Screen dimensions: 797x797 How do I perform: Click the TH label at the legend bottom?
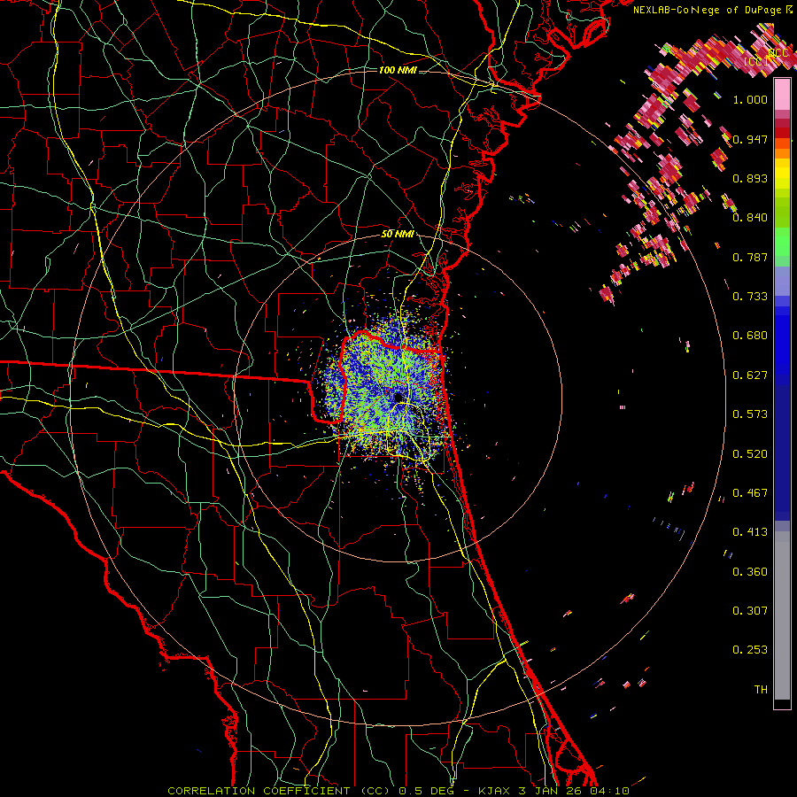(x=761, y=690)
